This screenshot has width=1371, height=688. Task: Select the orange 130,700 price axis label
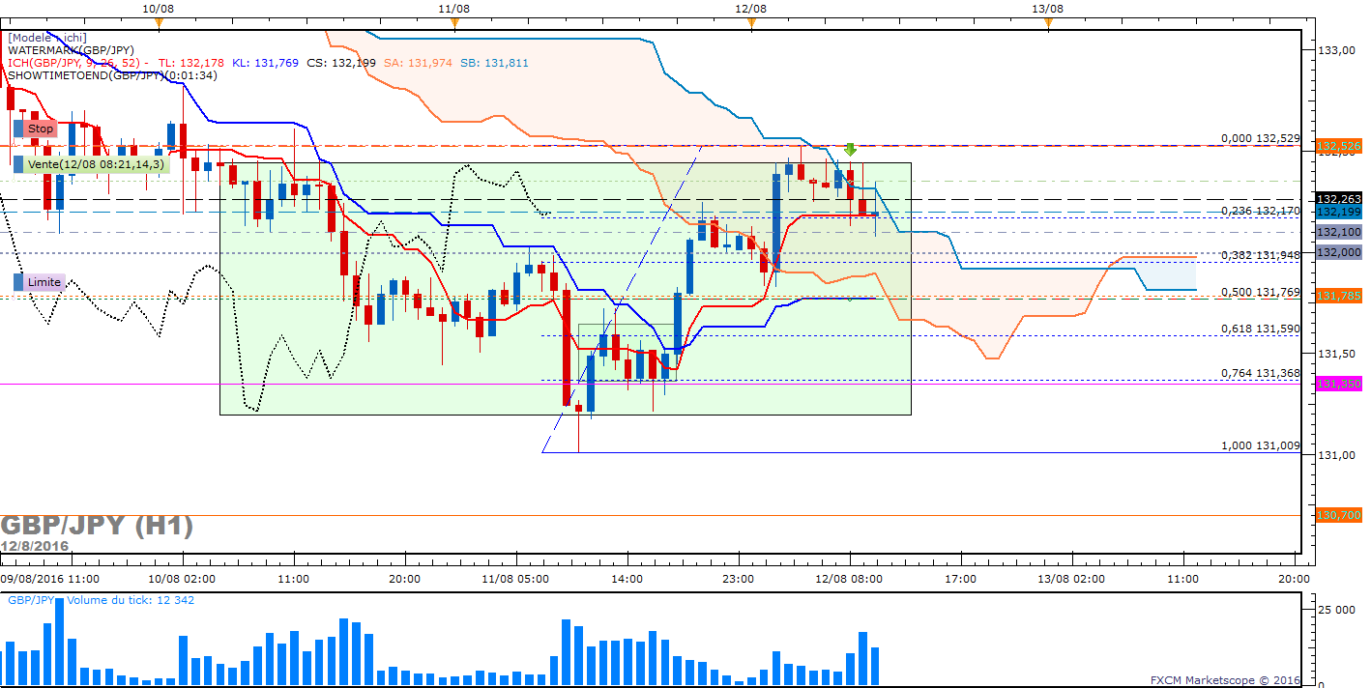point(1340,516)
